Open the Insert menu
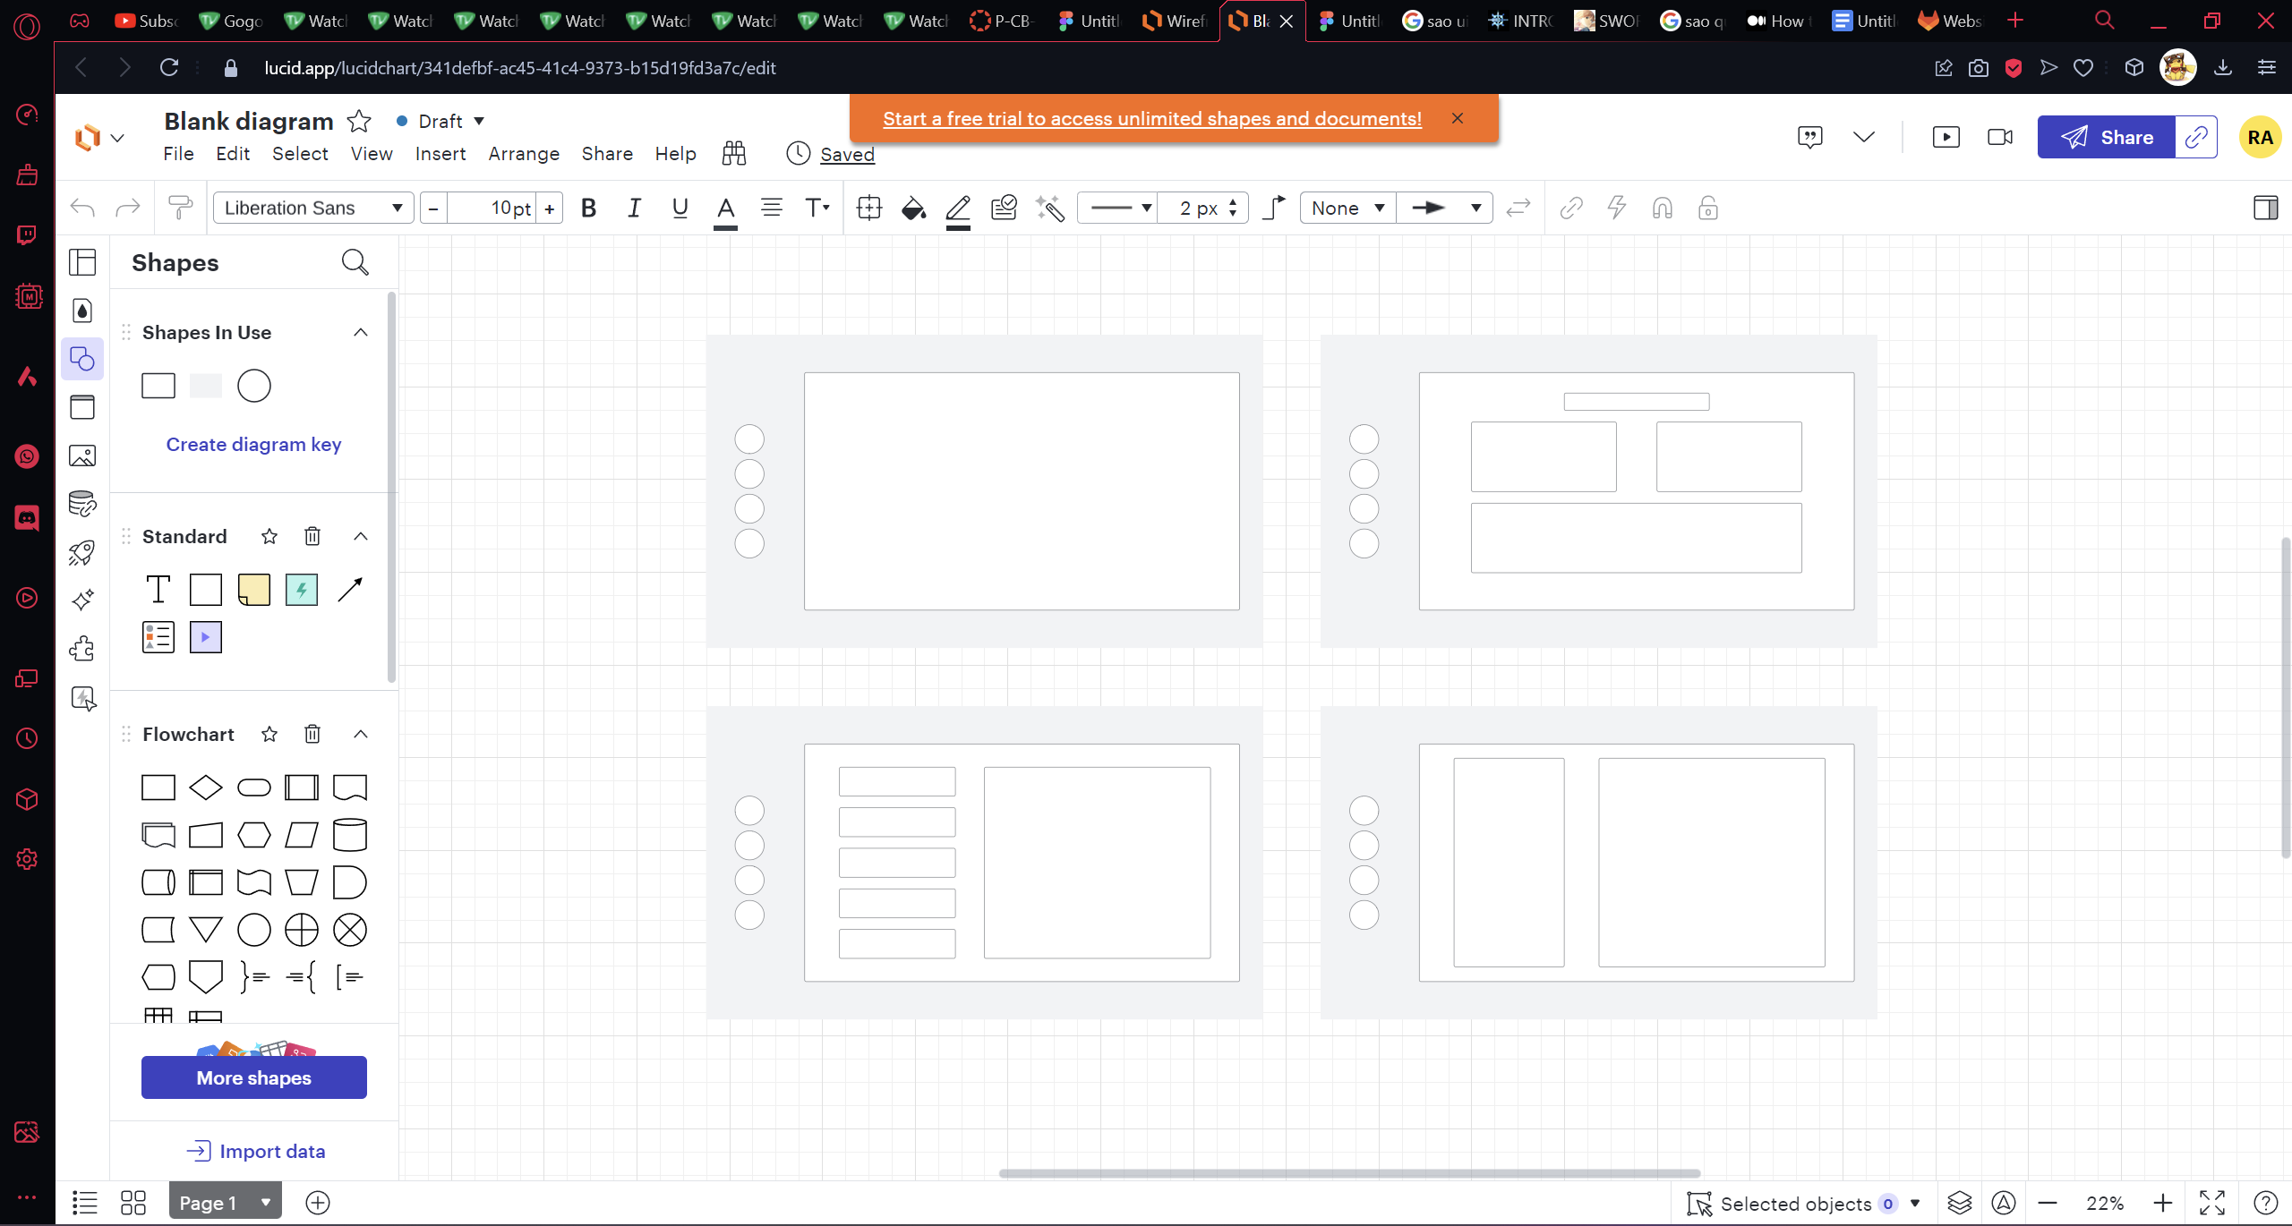Viewport: 2292px width, 1226px height. (x=440, y=154)
